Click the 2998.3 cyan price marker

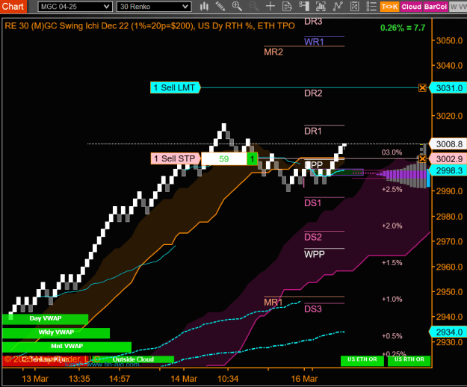coord(448,170)
